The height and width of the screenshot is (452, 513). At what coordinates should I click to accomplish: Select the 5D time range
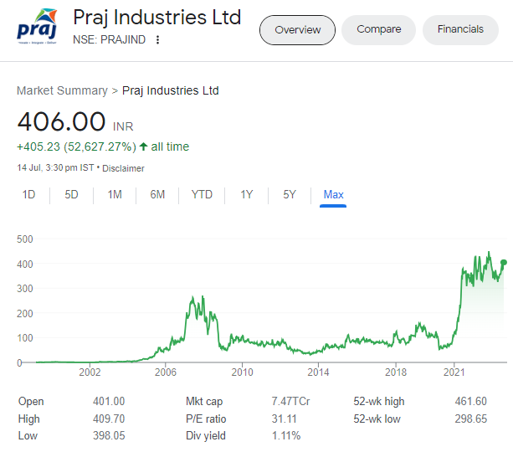72,195
